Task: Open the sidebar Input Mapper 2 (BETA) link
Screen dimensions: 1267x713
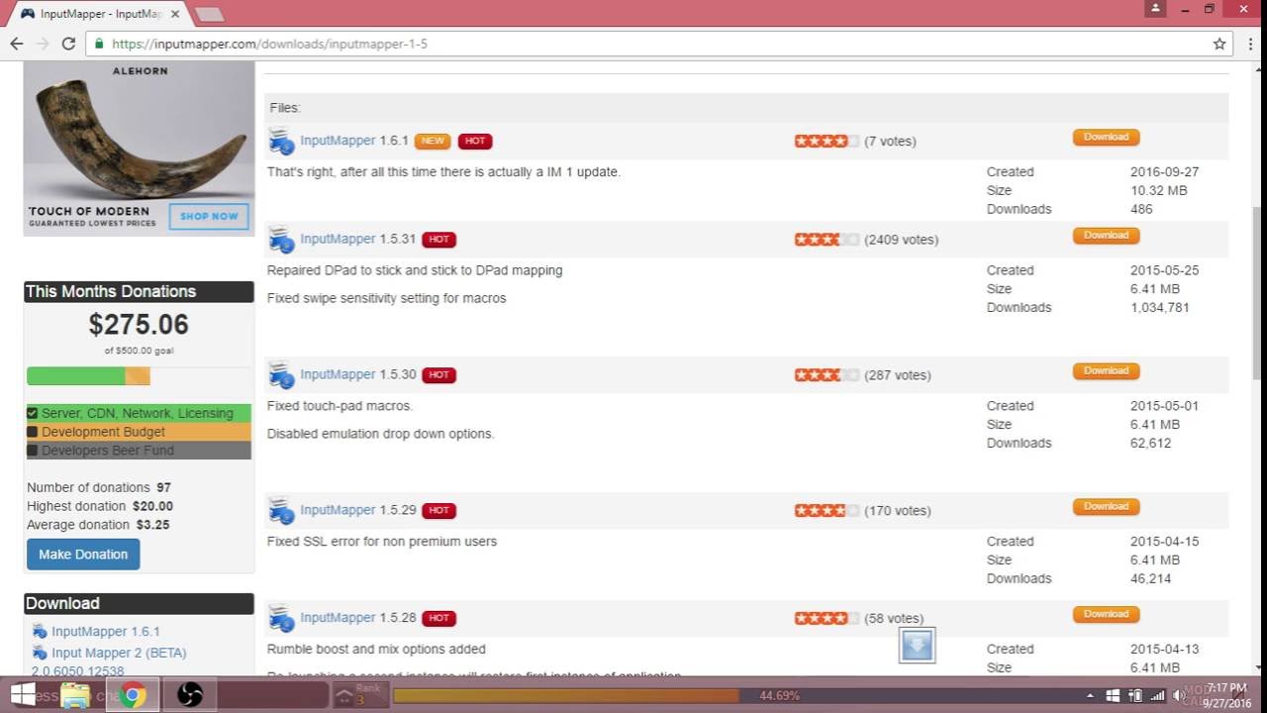Action: tap(119, 653)
